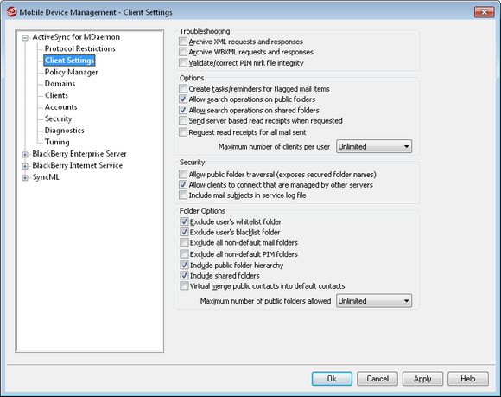Click the Ok button
This screenshot has width=501, height=397.
332,379
